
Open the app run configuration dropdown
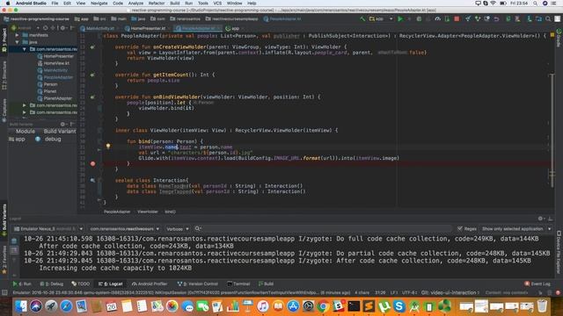(x=381, y=19)
